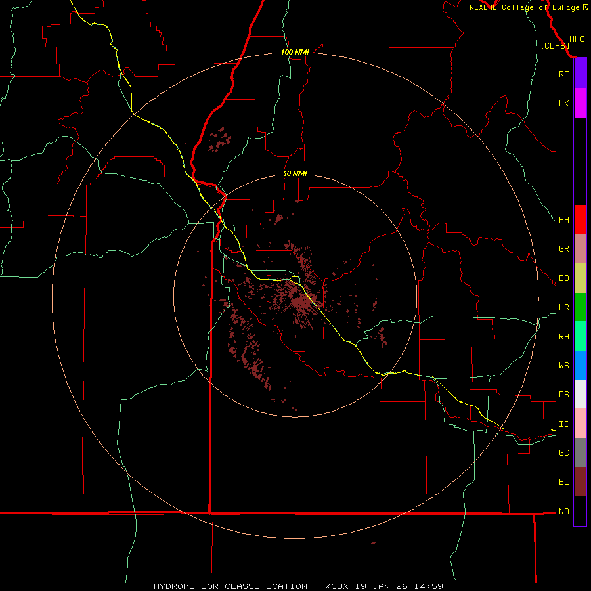
Task: Select the yellow BD legend swatch
Action: (580, 278)
